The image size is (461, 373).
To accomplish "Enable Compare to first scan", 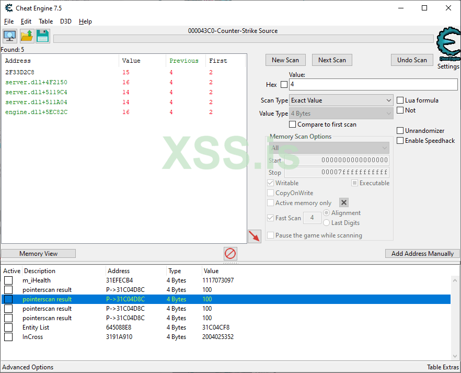I will click(x=292, y=125).
